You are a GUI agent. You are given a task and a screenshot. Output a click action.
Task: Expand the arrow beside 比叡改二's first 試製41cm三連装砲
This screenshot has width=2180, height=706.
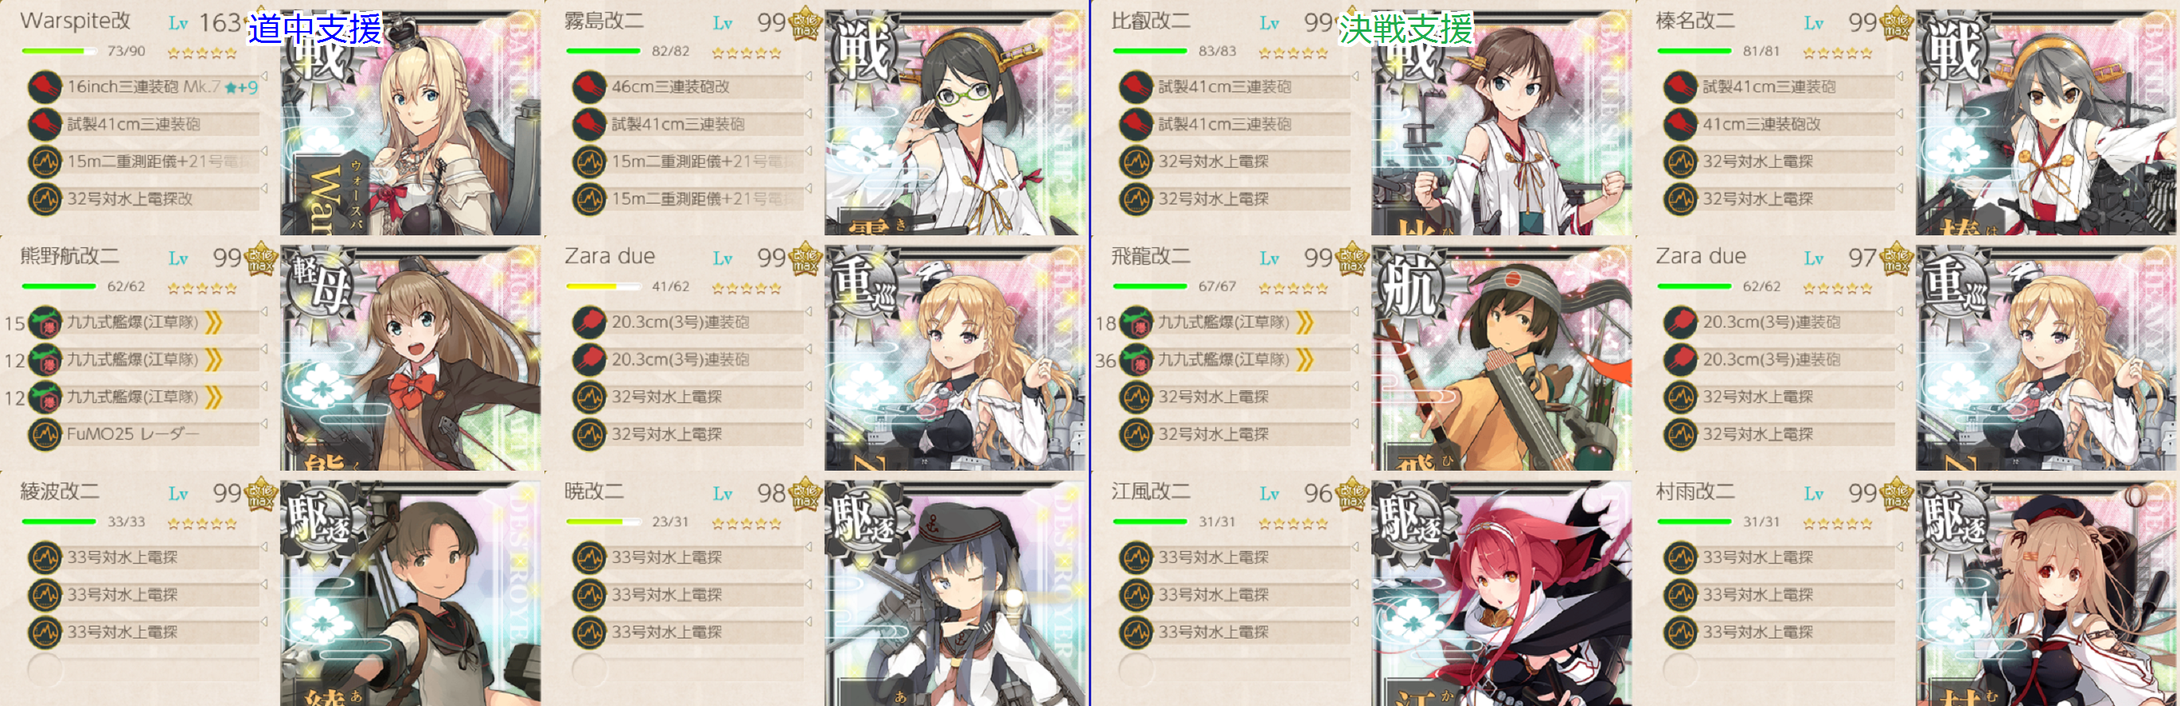(x=1355, y=76)
